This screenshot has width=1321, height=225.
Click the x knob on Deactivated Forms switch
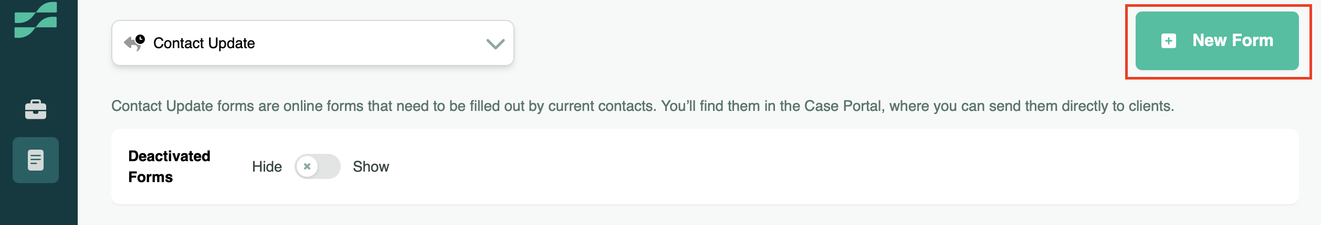tap(307, 166)
